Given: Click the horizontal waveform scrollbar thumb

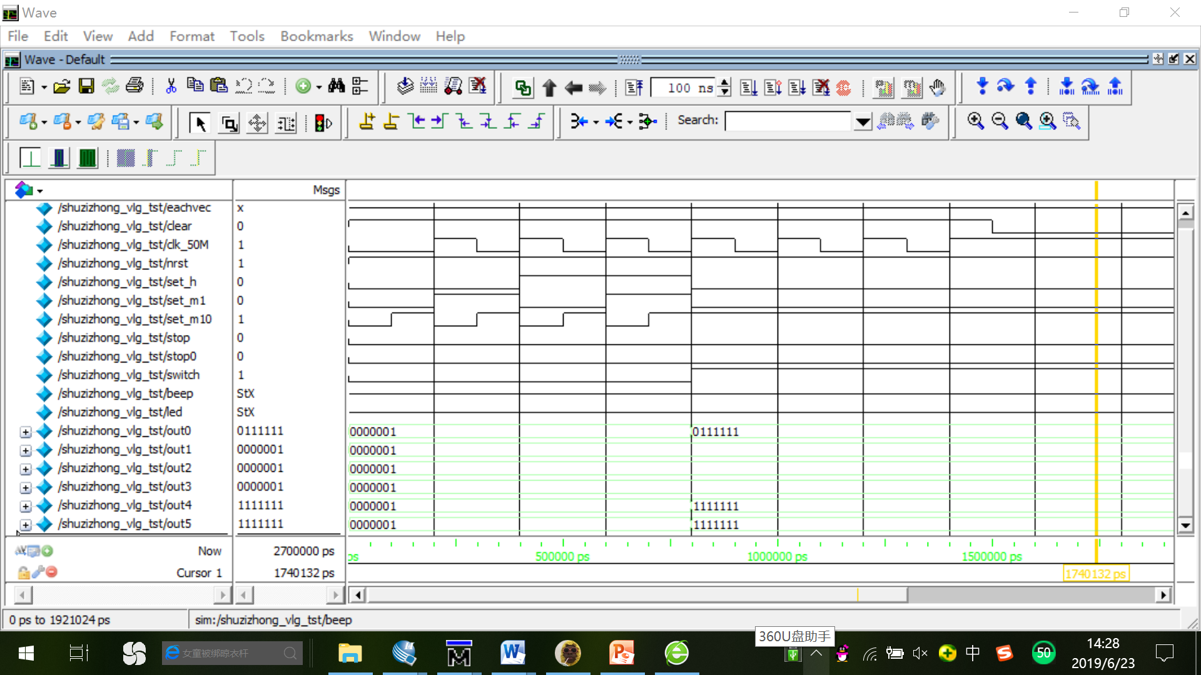Looking at the screenshot, I should click(638, 595).
